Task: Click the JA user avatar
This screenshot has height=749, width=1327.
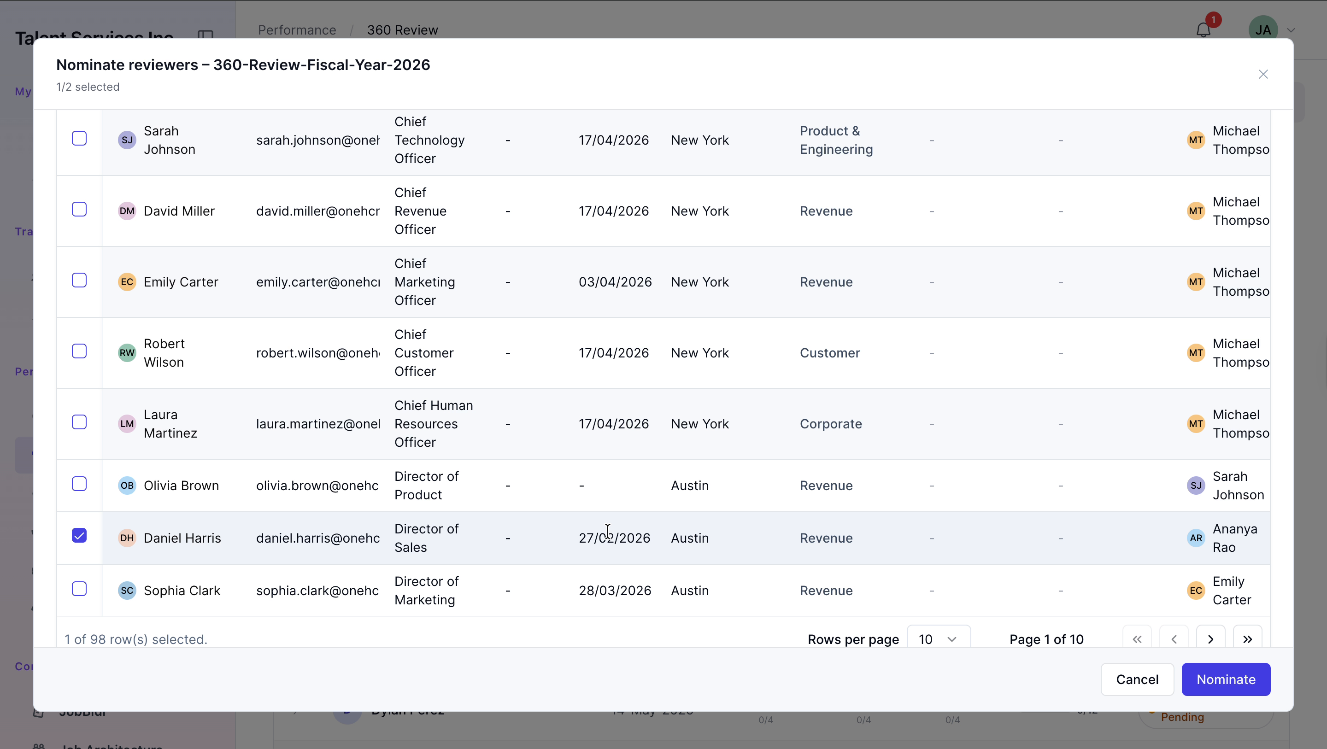Action: [x=1262, y=30]
